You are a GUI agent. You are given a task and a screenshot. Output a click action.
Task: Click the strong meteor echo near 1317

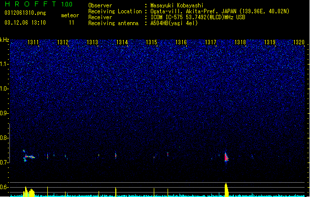226,157
